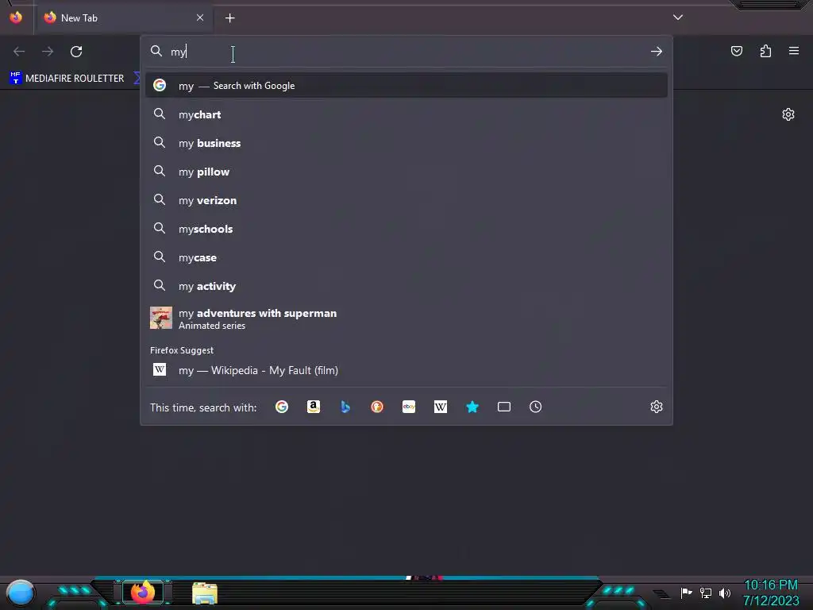Click my adventures with superman thumbnail

(160, 318)
